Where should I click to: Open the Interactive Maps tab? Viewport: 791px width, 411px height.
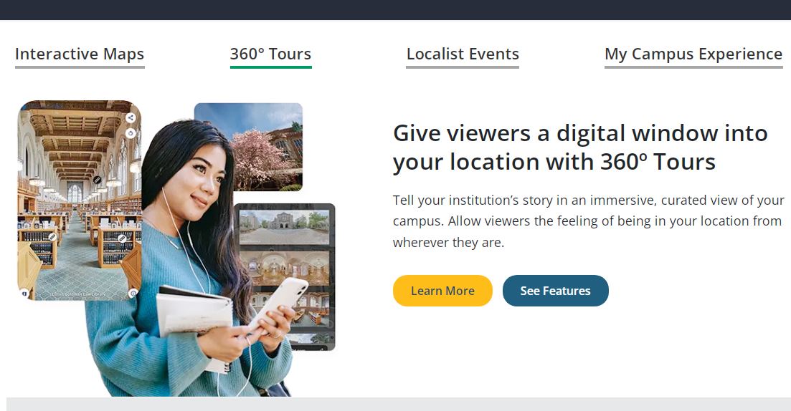(80, 54)
